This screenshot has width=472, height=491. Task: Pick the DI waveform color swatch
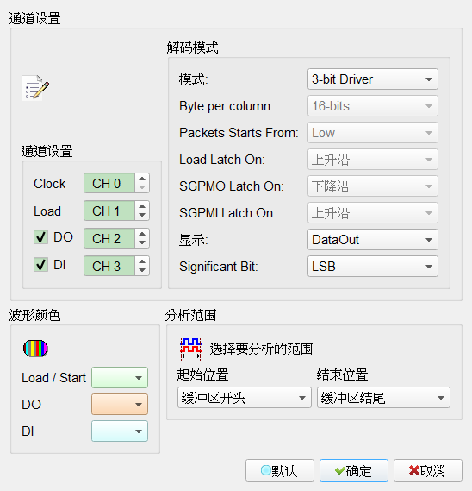point(120,431)
